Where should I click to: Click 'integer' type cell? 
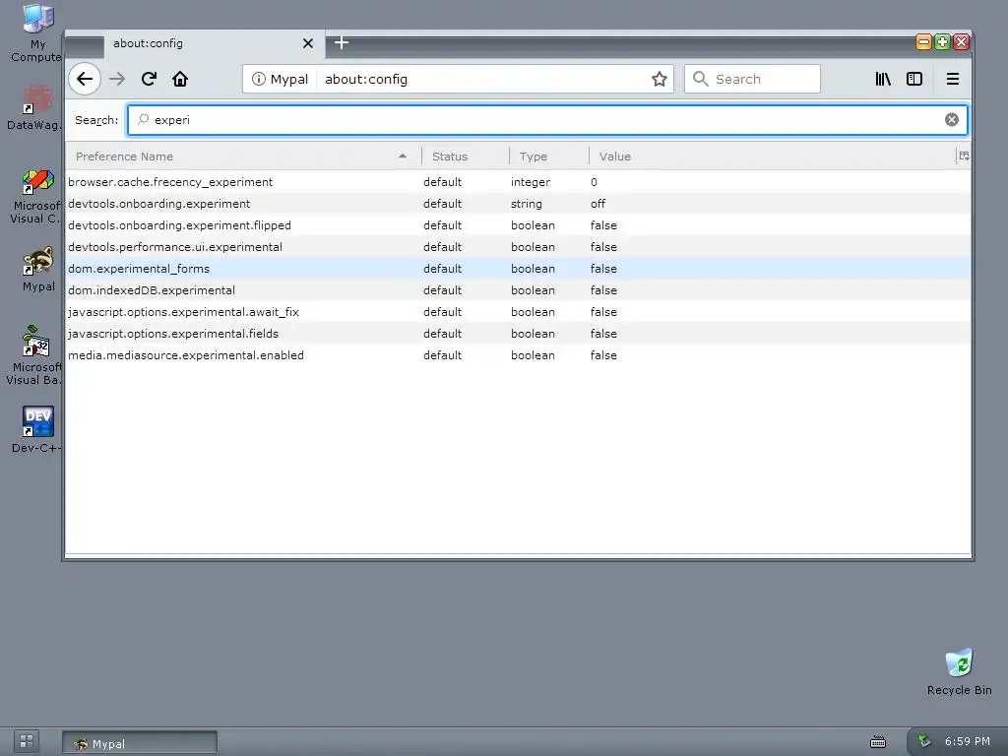tap(531, 182)
